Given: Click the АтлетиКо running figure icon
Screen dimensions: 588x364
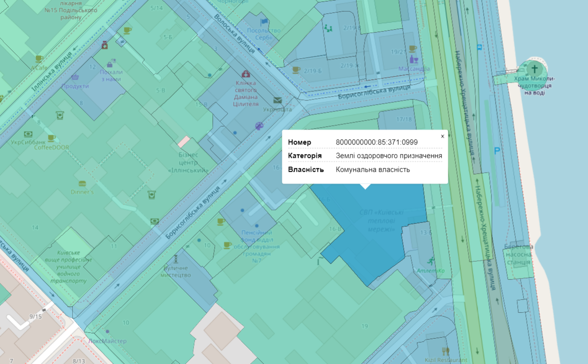Looking at the screenshot, I should pos(431,261).
